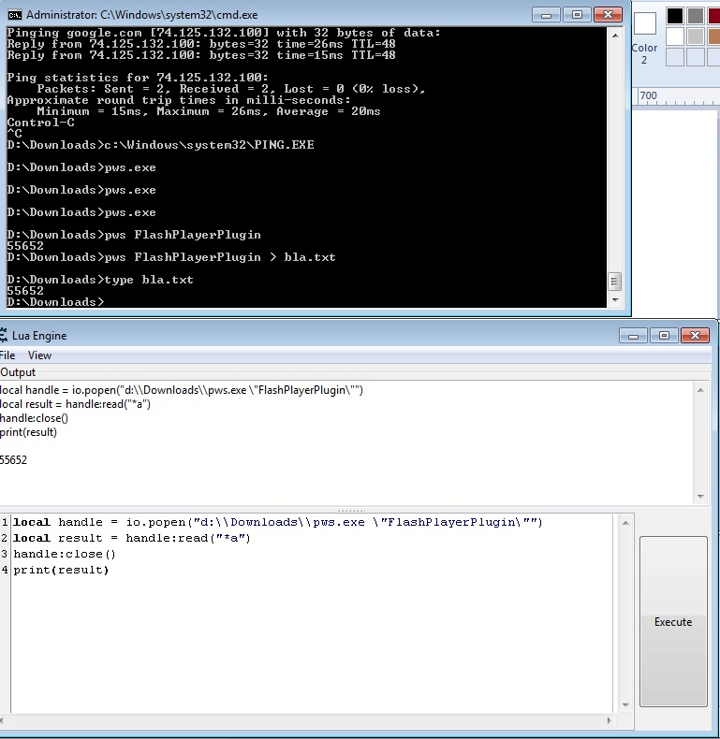
Task: Click in the Lua script editor on print(result)
Action: point(61,570)
